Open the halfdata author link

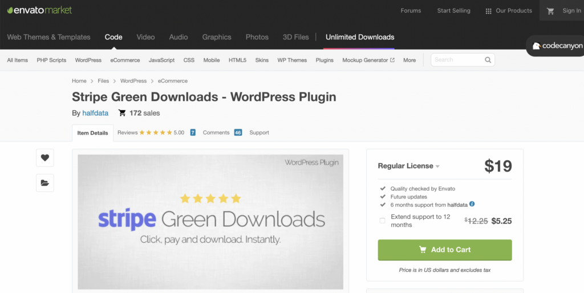pos(95,113)
